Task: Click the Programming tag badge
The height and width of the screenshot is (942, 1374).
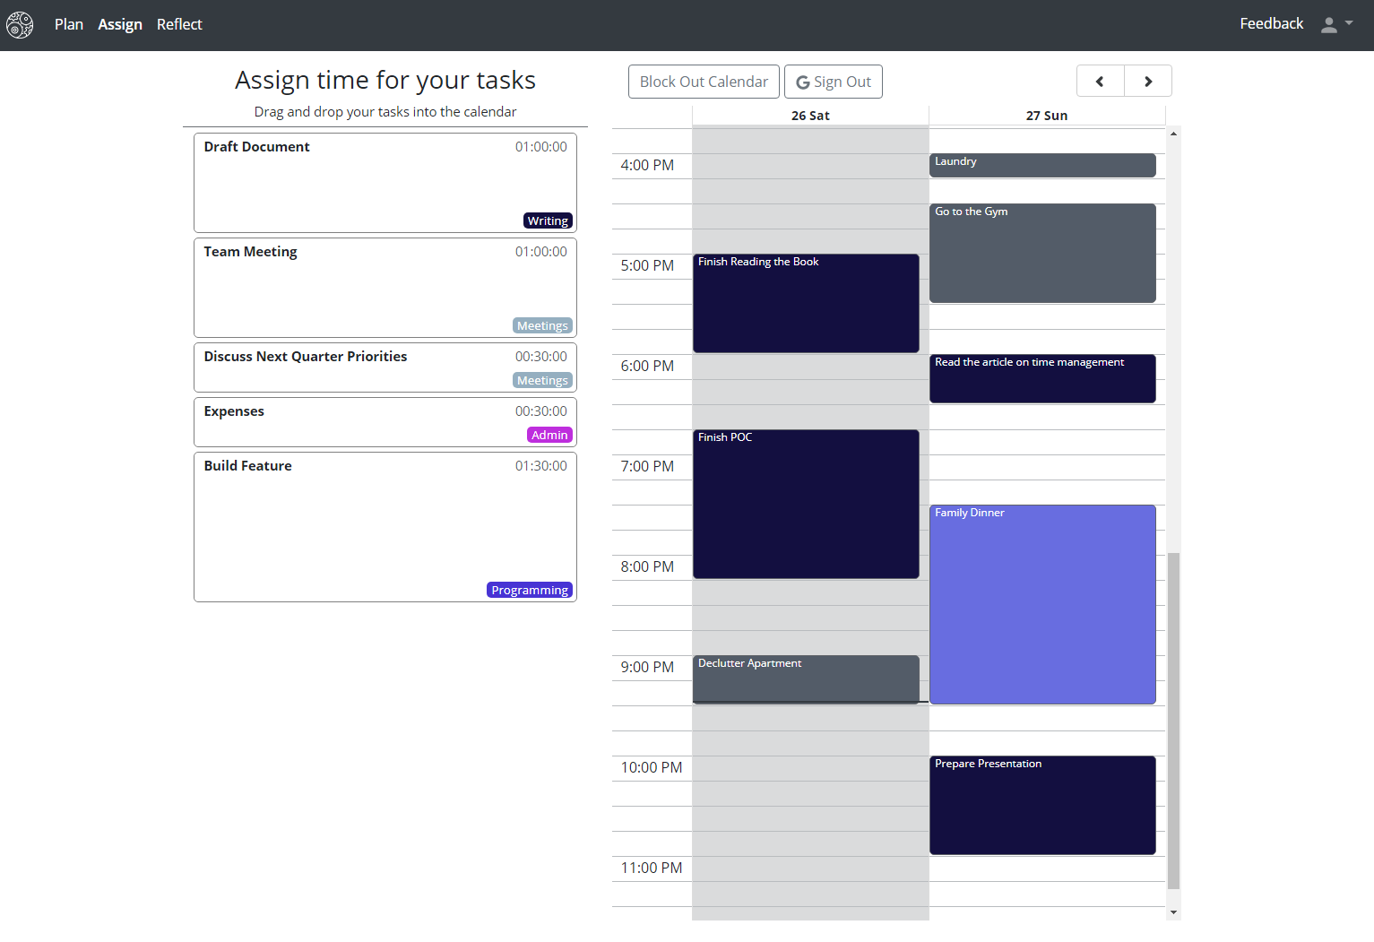Action: tap(530, 590)
